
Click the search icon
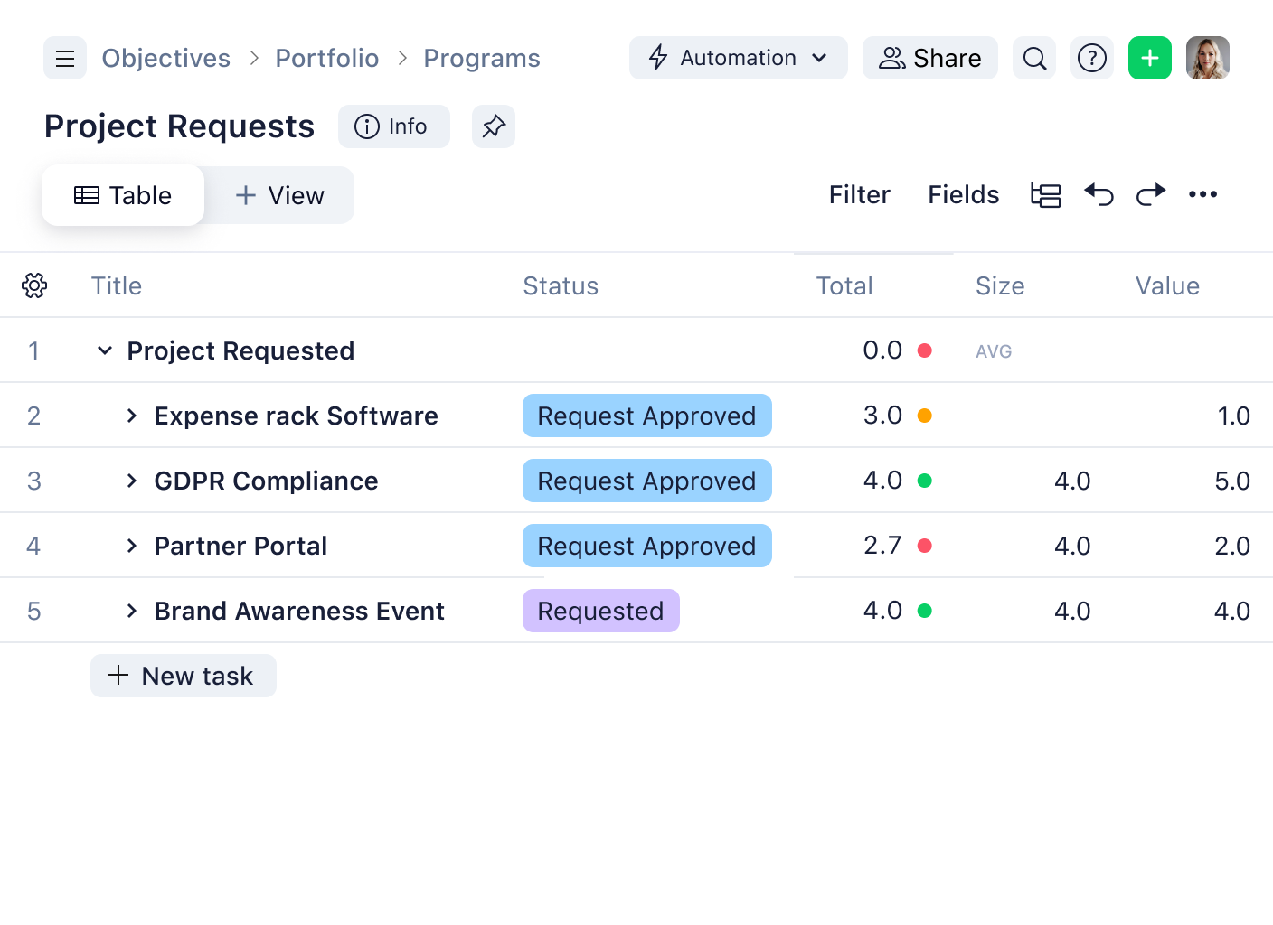(1033, 58)
